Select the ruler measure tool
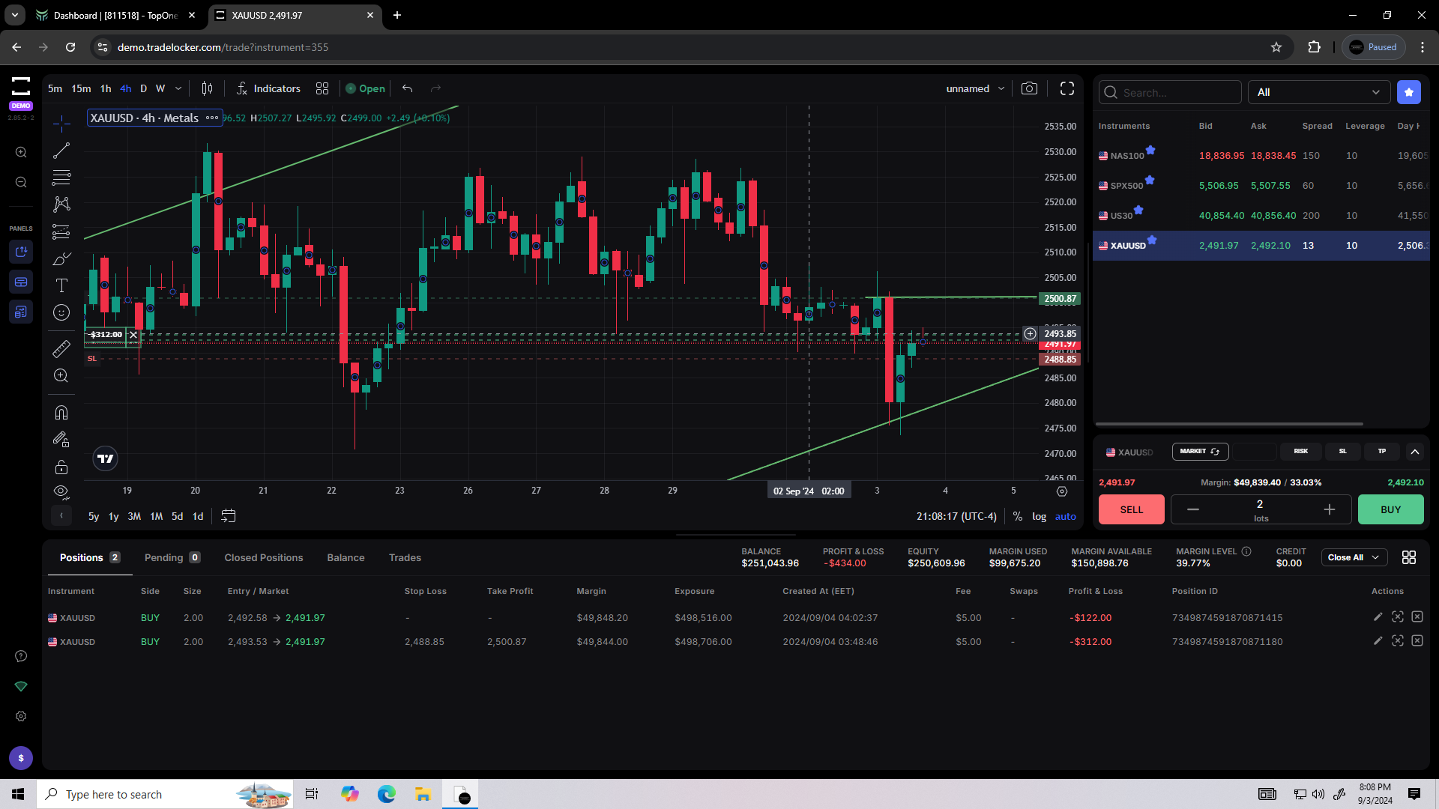The image size is (1439, 809). (61, 348)
